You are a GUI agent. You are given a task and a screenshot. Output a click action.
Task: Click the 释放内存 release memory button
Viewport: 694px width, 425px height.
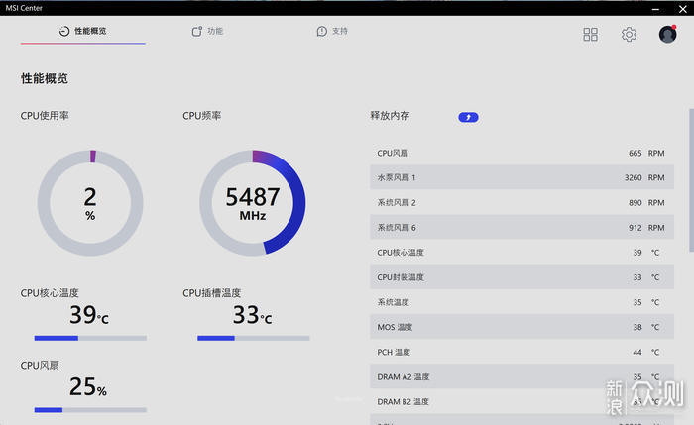468,117
